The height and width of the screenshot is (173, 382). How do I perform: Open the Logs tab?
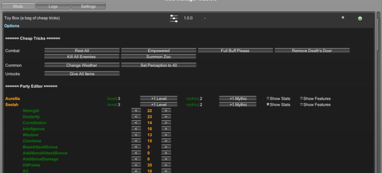click(x=53, y=6)
